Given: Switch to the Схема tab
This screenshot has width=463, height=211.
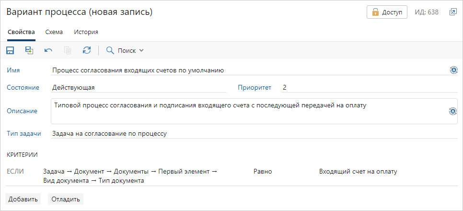Looking at the screenshot, I should (x=54, y=32).
